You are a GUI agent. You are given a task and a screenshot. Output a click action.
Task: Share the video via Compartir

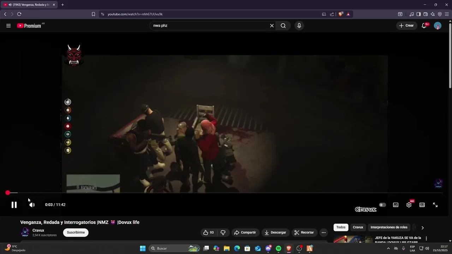point(245,232)
